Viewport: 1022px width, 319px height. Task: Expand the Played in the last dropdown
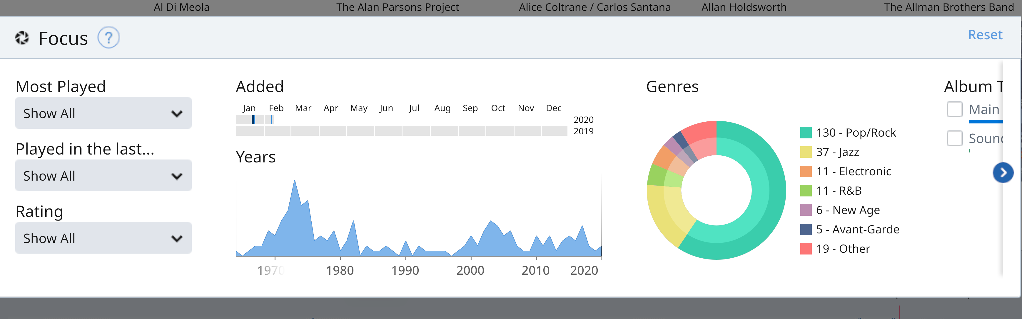pos(103,176)
